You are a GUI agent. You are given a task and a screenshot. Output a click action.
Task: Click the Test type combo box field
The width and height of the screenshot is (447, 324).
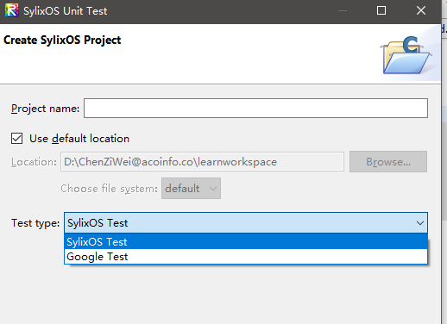pyautogui.click(x=246, y=223)
